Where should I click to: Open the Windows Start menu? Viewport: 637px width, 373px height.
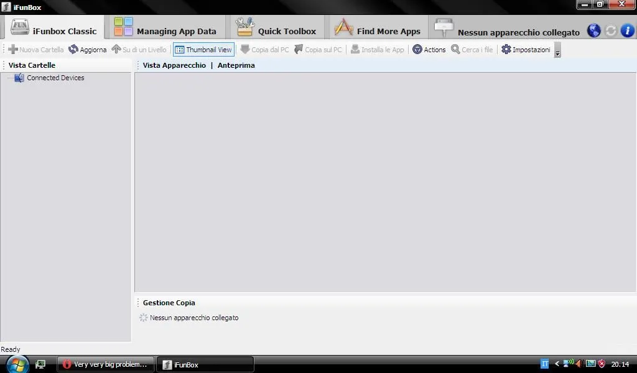[17, 364]
